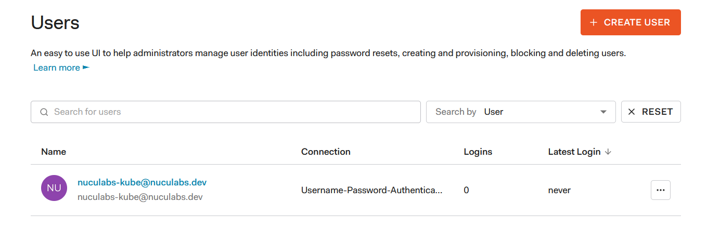
Task: Click the arrow icon beside Learn more
Action: coord(86,68)
